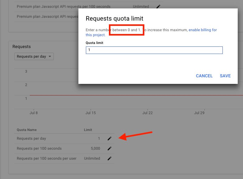This screenshot has width=243, height=179.
Task: Select the Jul 15 axis label
Action: pyautogui.click(x=91, y=113)
